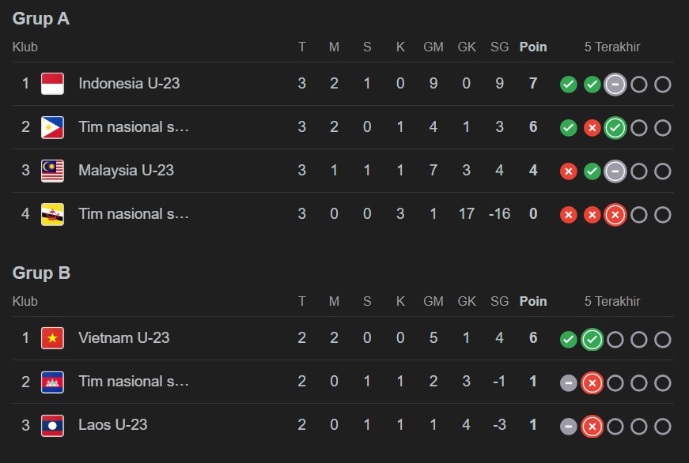Click Malaysia U-23's first red loss icon
Image resolution: width=689 pixels, height=463 pixels.
click(x=568, y=171)
